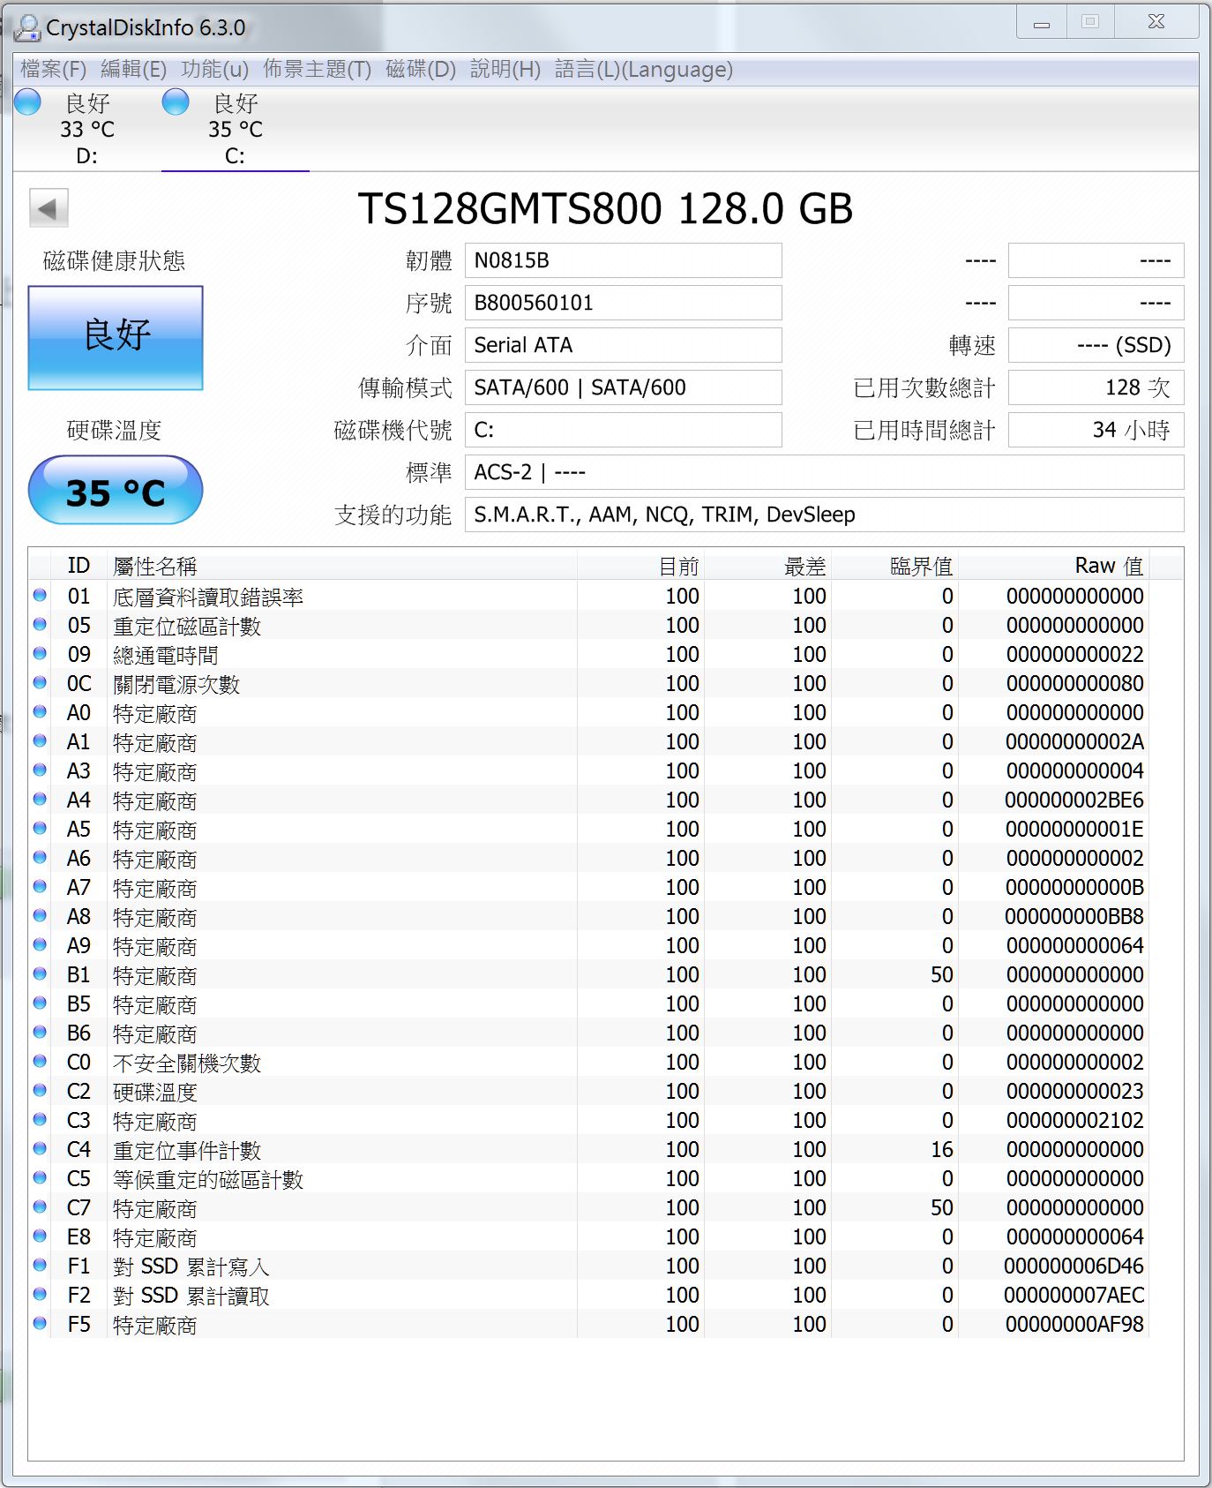
Task: Click status orb of attribute C4
Action: click(x=40, y=1149)
